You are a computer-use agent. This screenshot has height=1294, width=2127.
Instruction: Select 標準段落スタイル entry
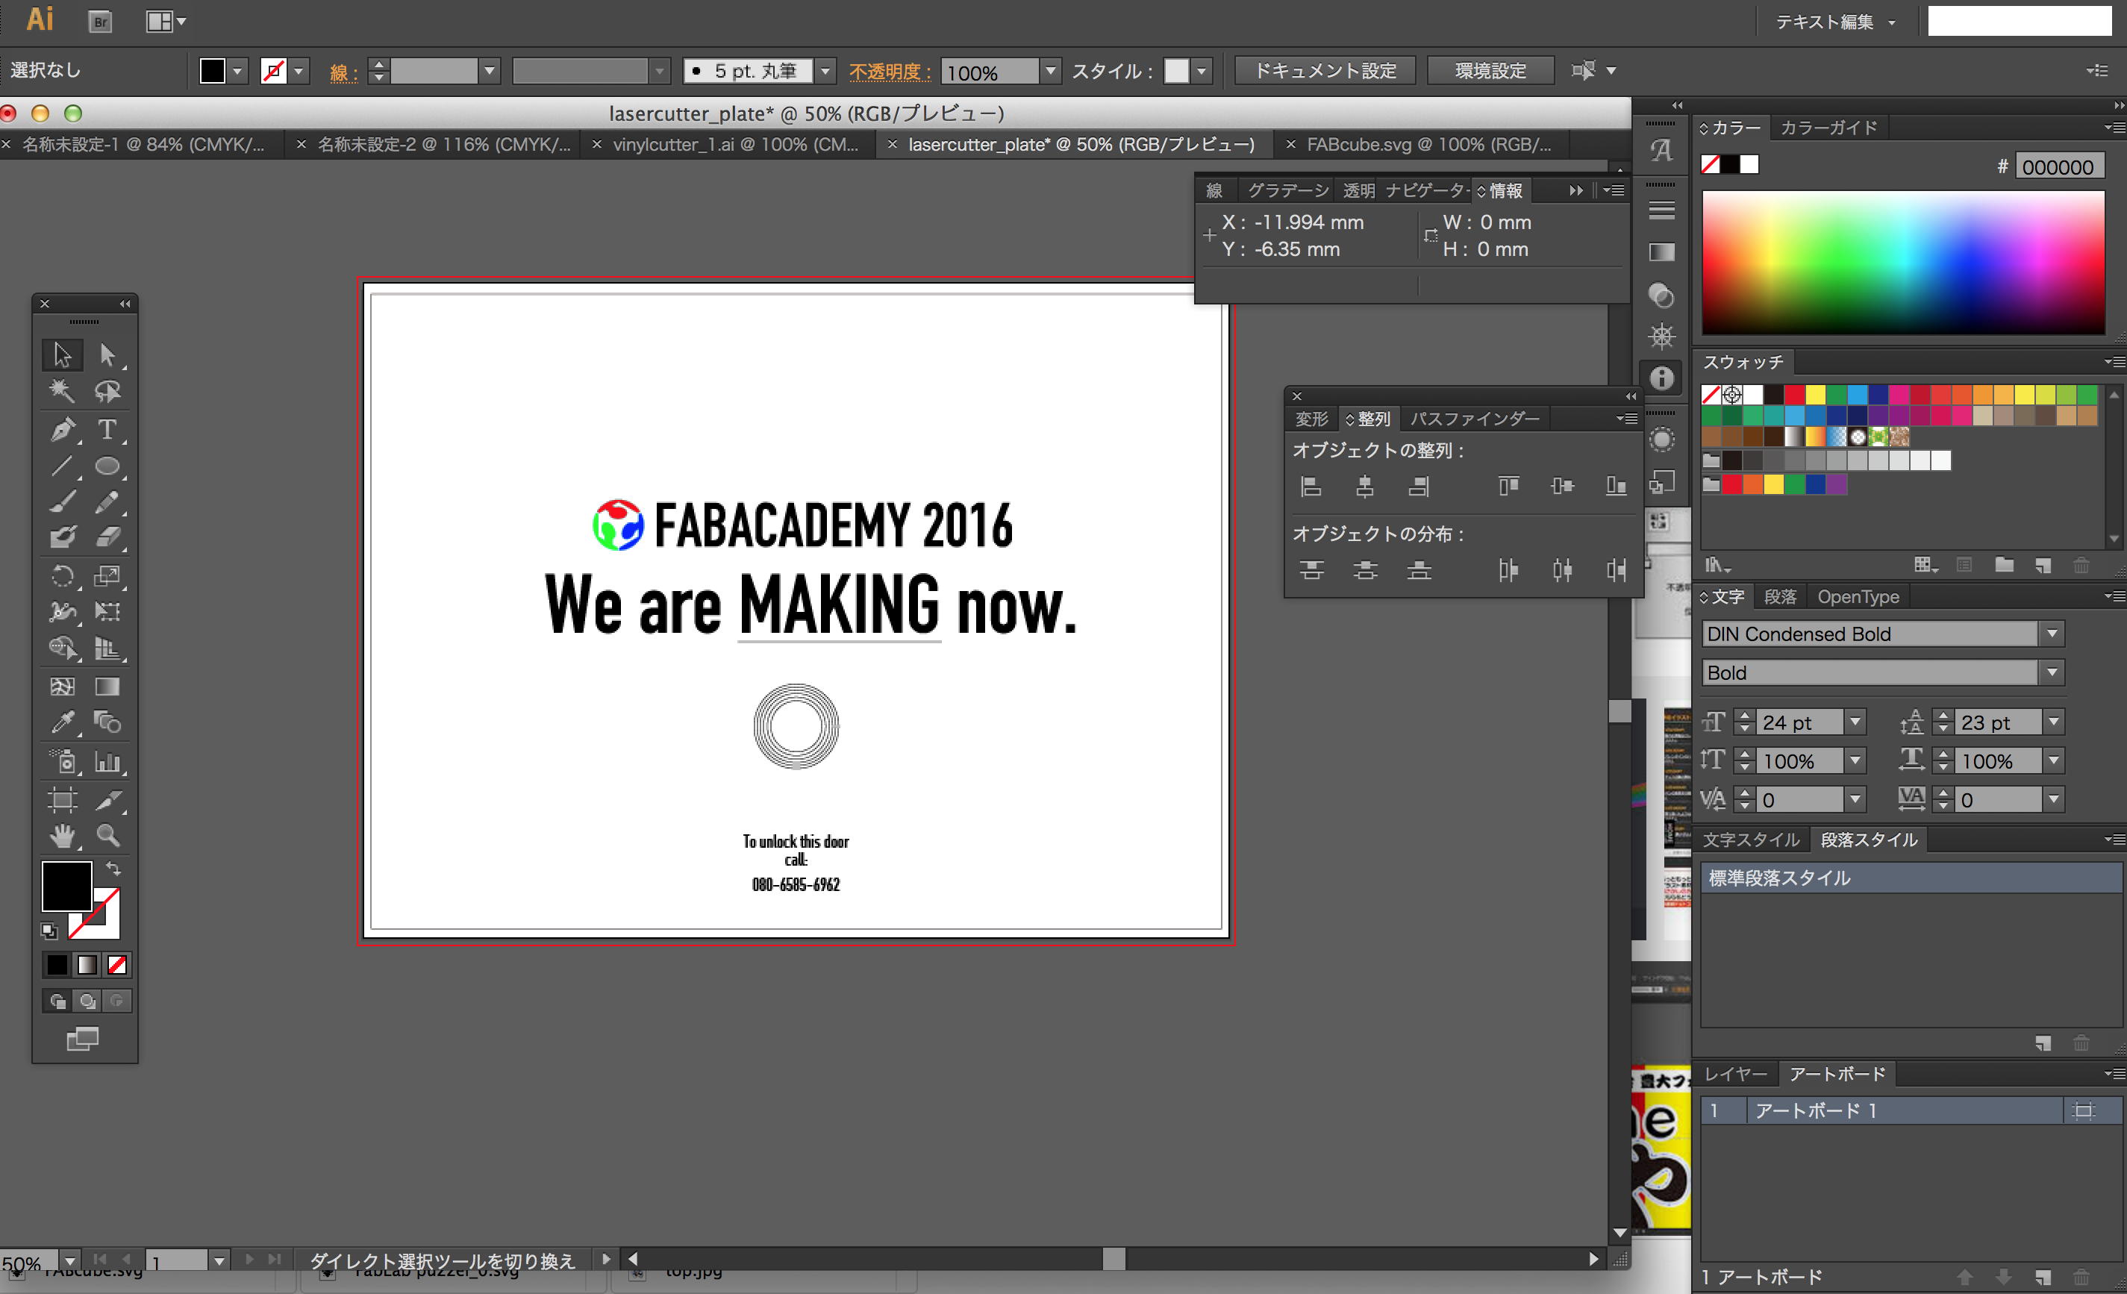[x=1911, y=878]
